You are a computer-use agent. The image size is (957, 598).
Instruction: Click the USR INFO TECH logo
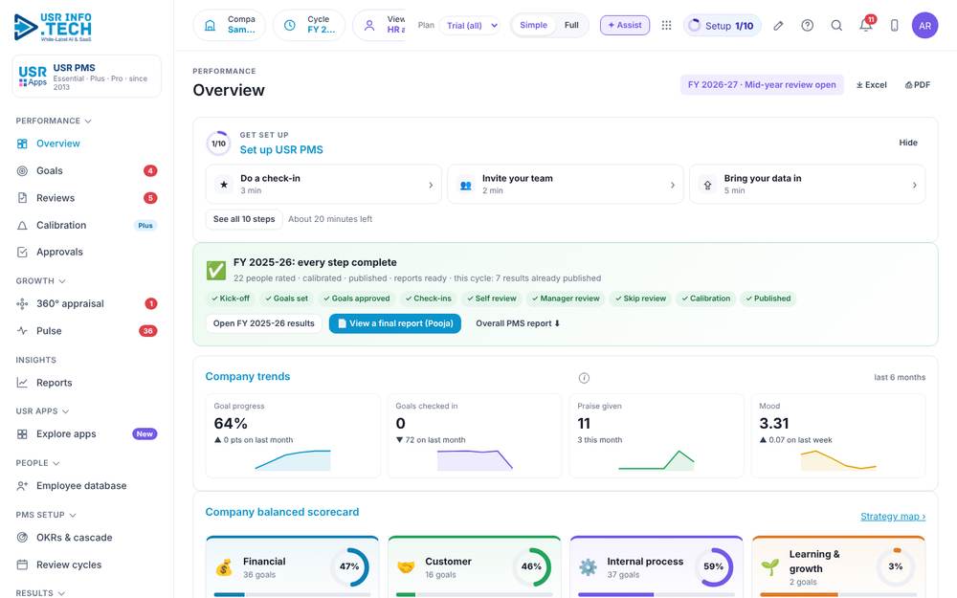[x=53, y=27]
